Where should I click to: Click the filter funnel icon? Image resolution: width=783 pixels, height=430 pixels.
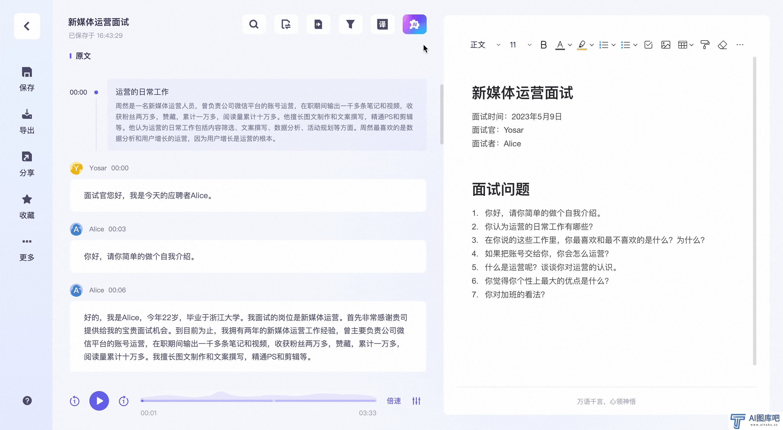tap(350, 24)
